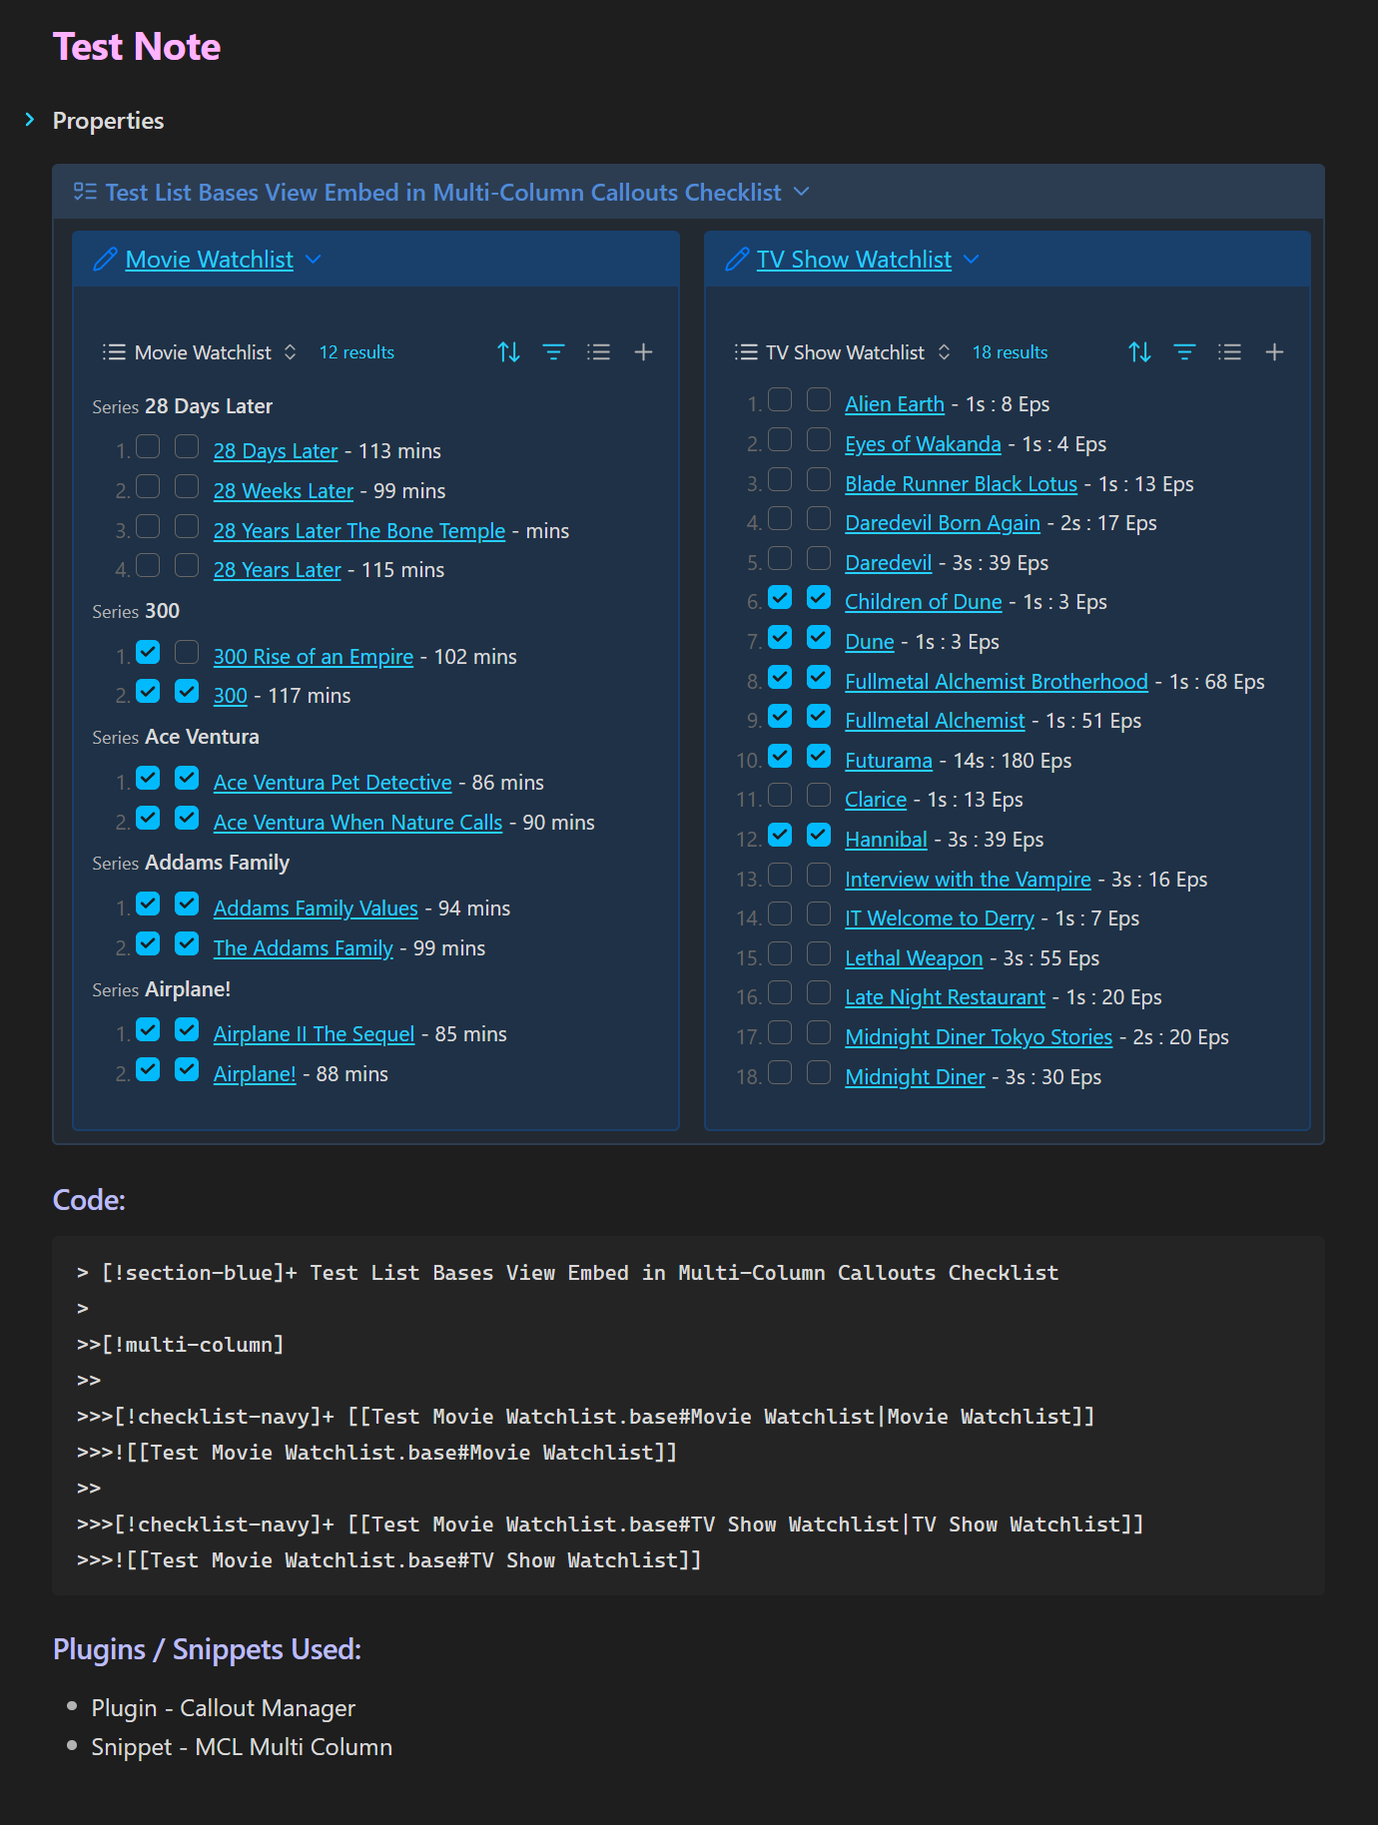1378x1825 pixels.
Task: Click the sort icon in TV Show Watchlist toolbar
Action: [1139, 352]
